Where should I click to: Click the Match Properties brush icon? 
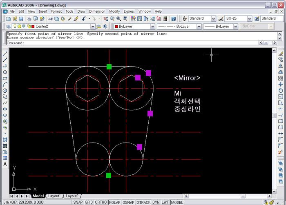pyautogui.click(x=69, y=19)
